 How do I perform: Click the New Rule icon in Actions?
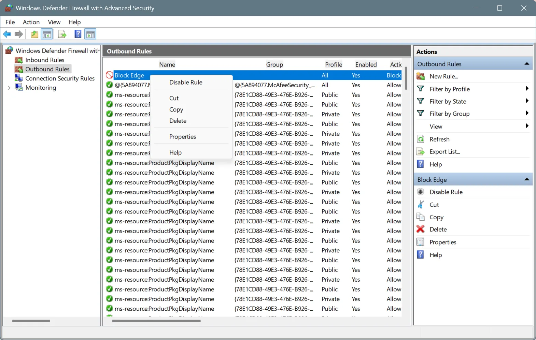pyautogui.click(x=421, y=76)
